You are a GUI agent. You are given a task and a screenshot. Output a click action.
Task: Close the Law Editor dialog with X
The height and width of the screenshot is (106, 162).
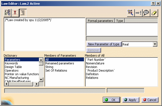[x=158, y=4]
